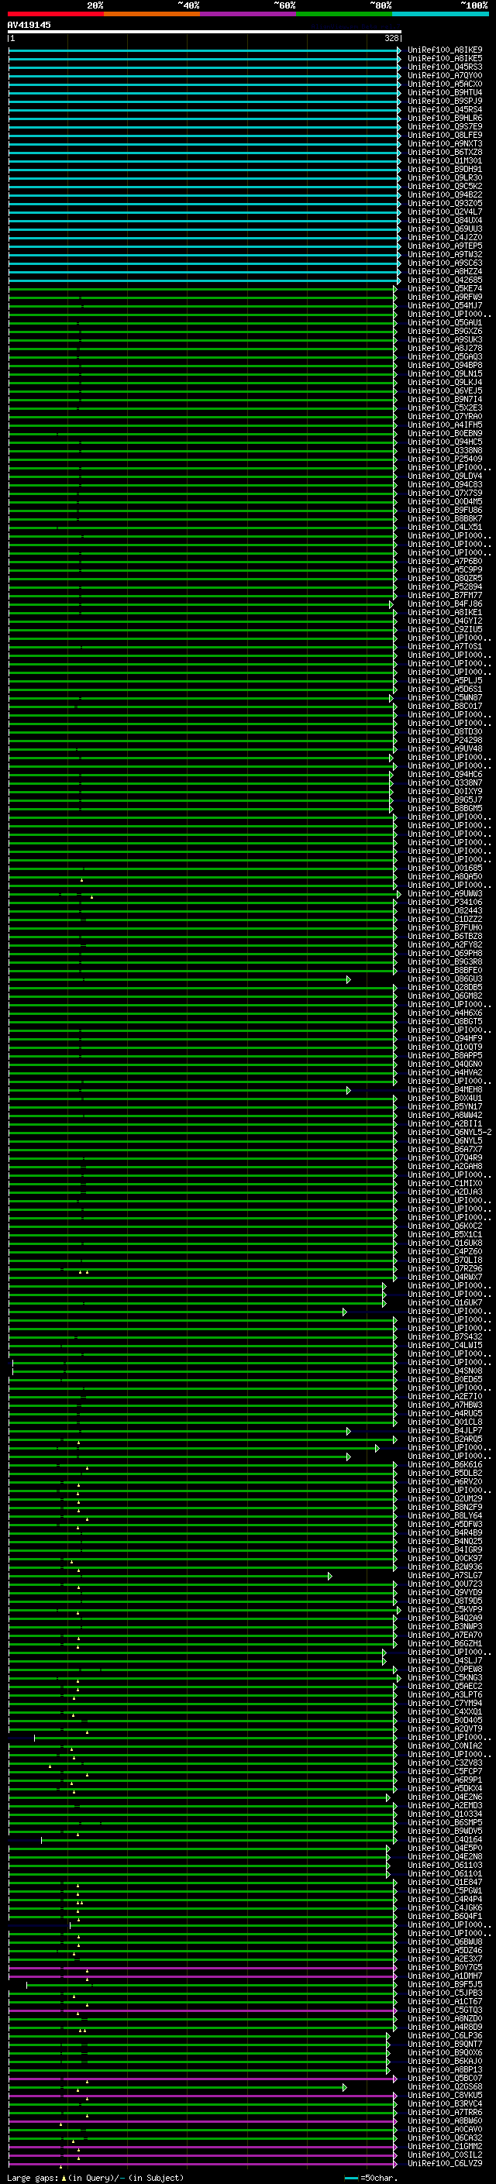Click the UniRef100_C1MIX0 label
The image size is (496, 2184).
(445, 1184)
